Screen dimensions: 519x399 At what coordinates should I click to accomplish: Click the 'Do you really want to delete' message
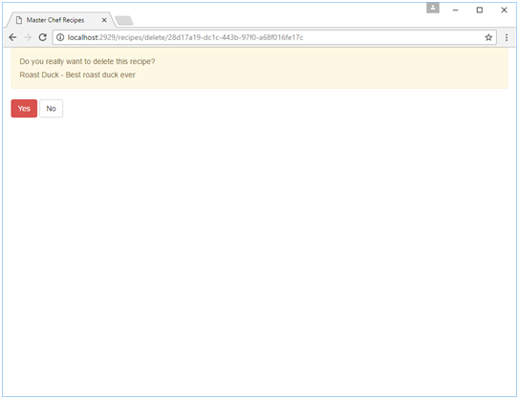pyautogui.click(x=87, y=61)
